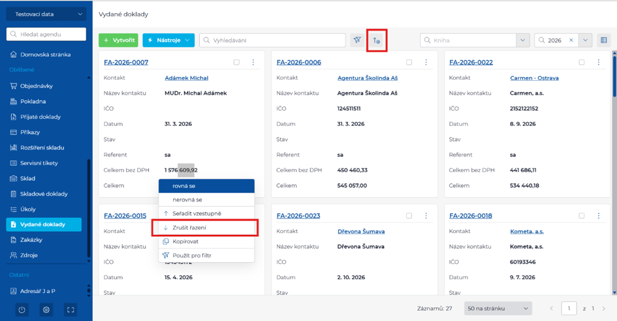Open three-dot menu for FA-2026-0022
Image resolution: width=617 pixels, height=321 pixels.
pyautogui.click(x=599, y=62)
